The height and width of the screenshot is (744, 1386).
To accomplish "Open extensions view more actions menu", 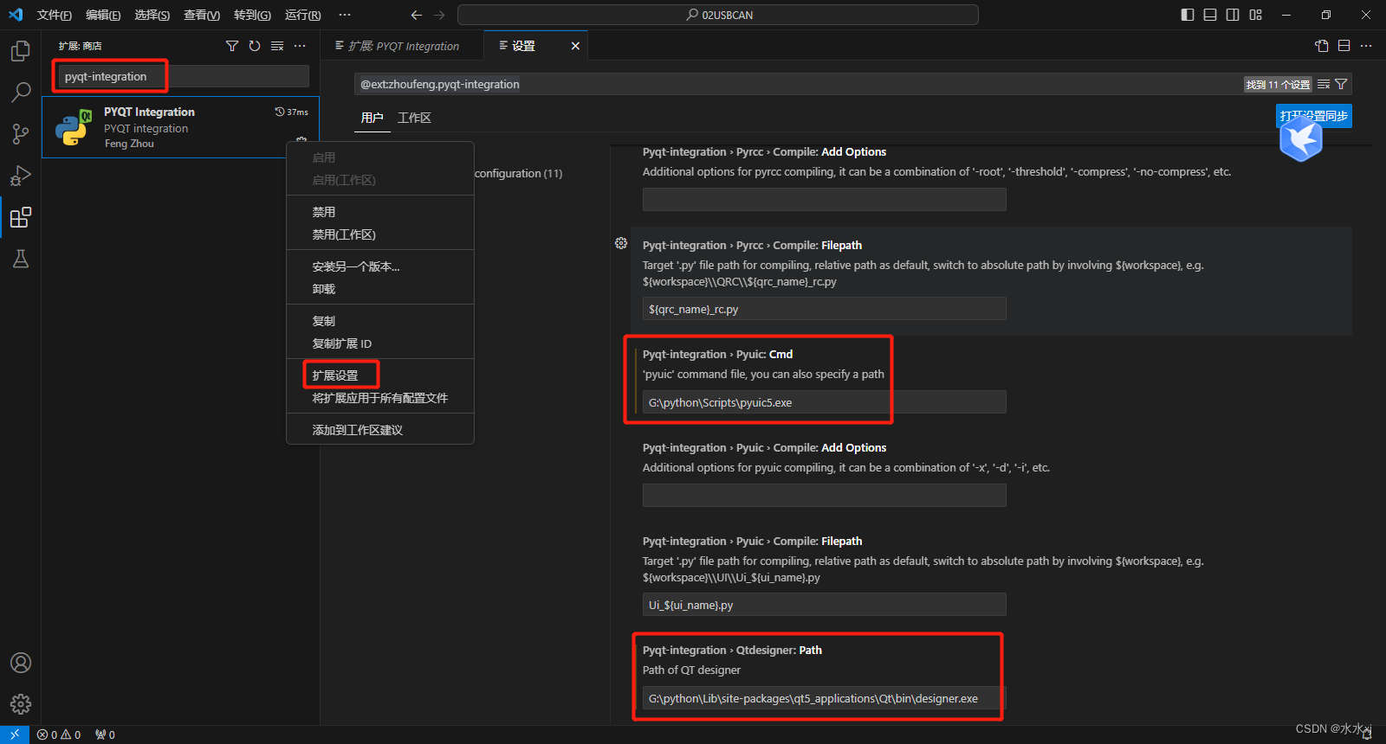I will (x=300, y=46).
